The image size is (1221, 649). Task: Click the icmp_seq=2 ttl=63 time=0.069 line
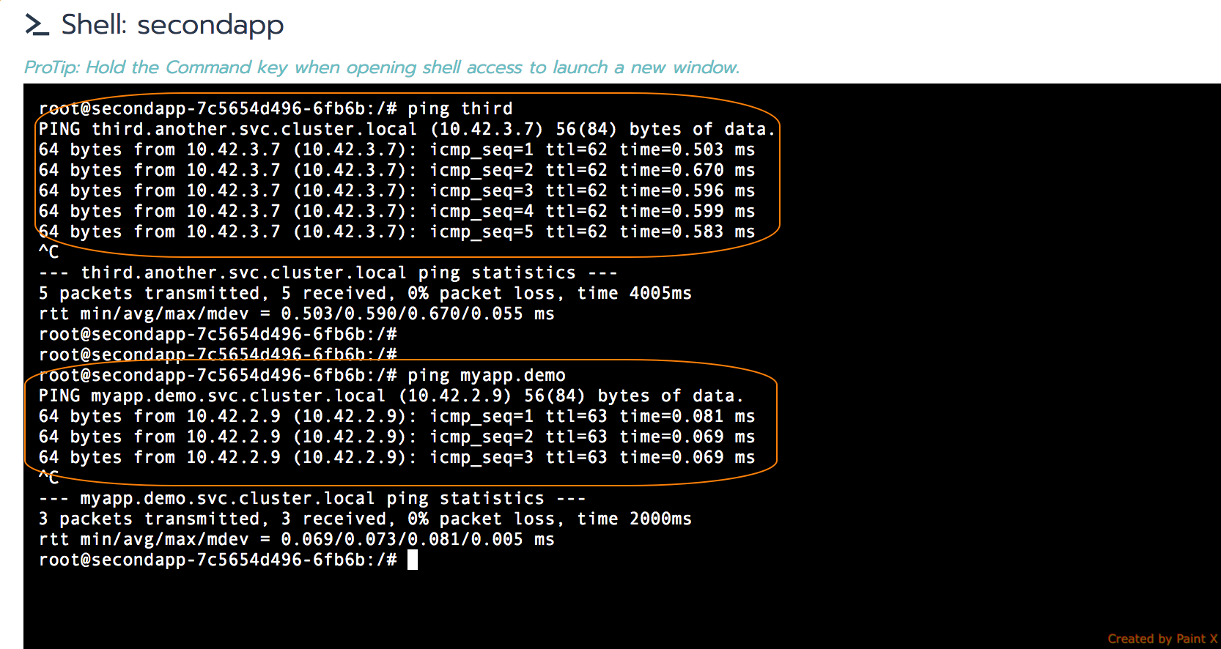pyautogui.click(x=396, y=437)
